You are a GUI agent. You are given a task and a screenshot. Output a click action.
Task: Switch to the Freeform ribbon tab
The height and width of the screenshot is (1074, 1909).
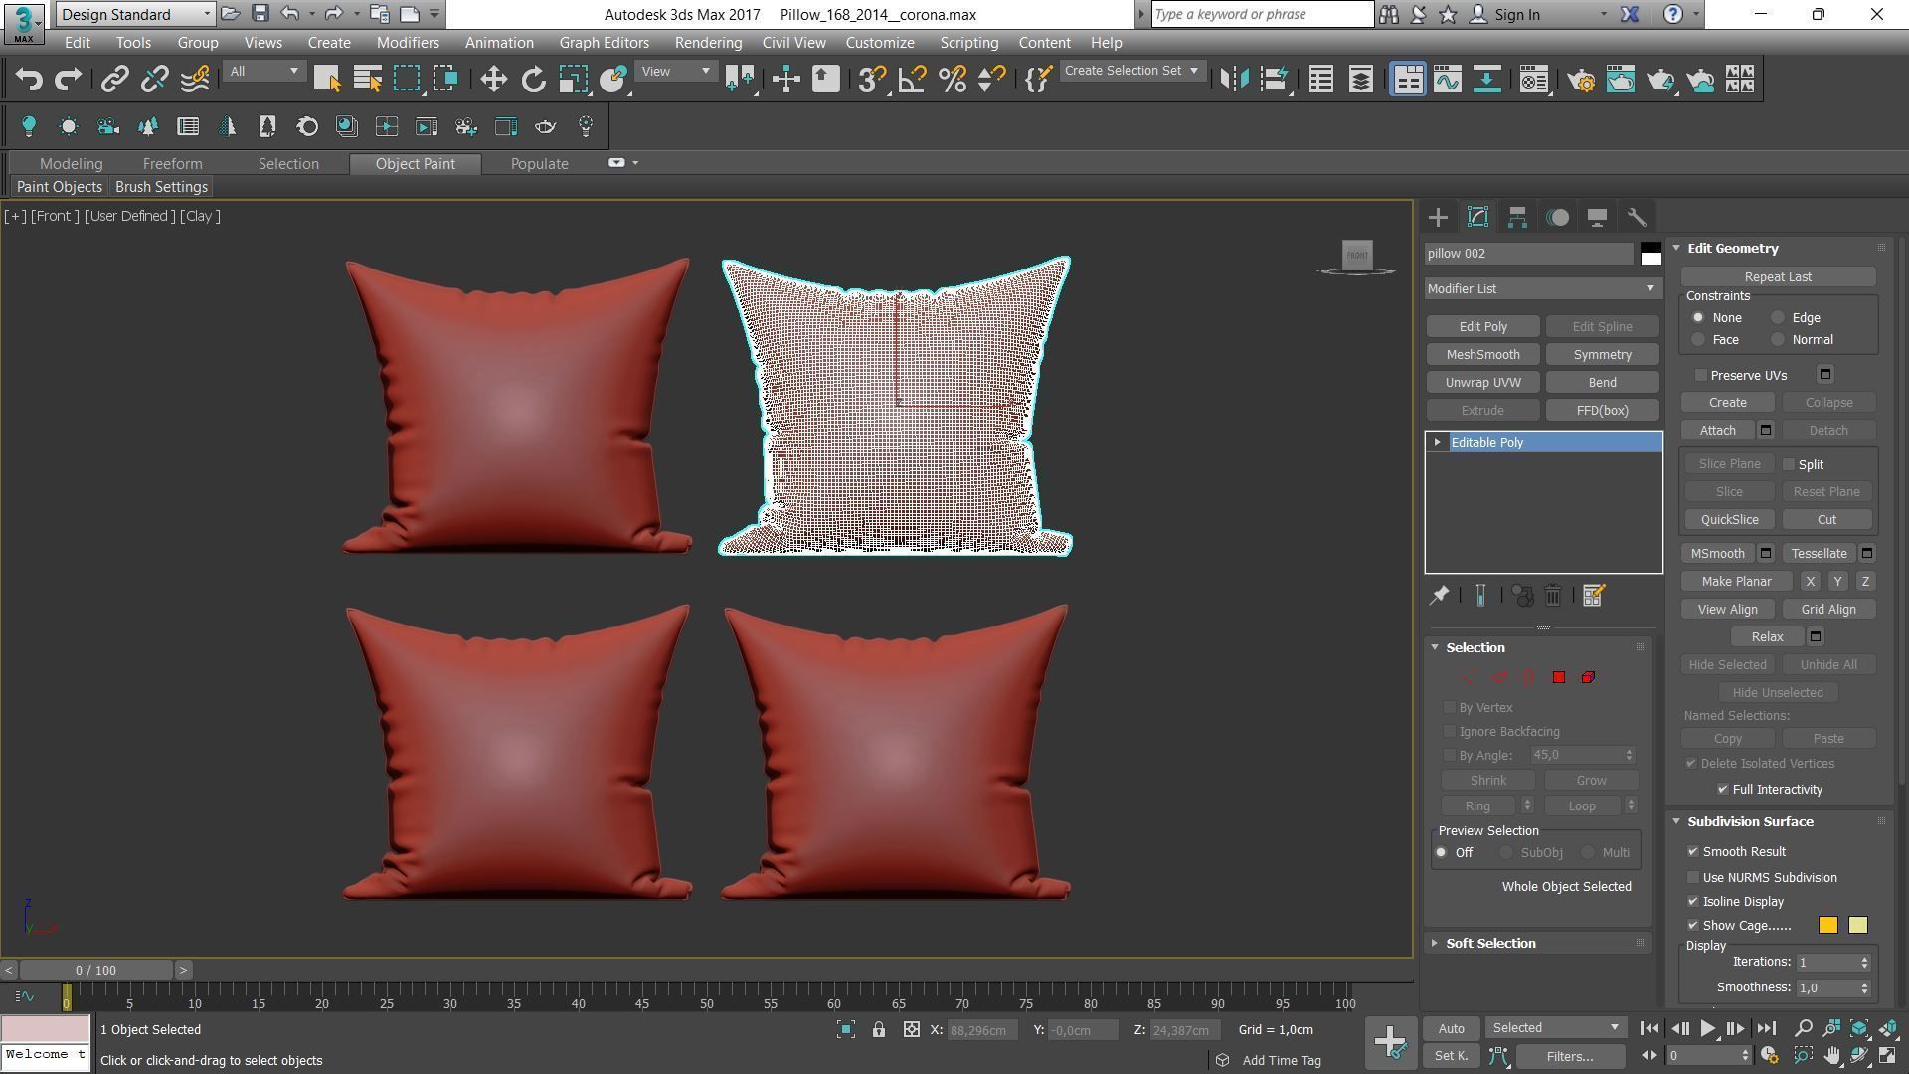172,164
